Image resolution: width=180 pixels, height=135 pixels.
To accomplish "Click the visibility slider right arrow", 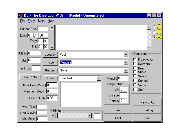I will click(x=89, y=116).
